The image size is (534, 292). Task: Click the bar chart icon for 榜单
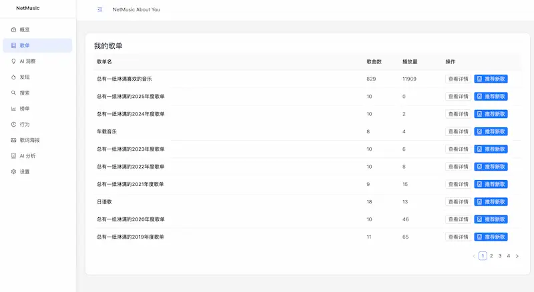(x=14, y=109)
